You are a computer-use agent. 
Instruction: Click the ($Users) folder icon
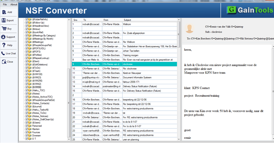point(30,123)
